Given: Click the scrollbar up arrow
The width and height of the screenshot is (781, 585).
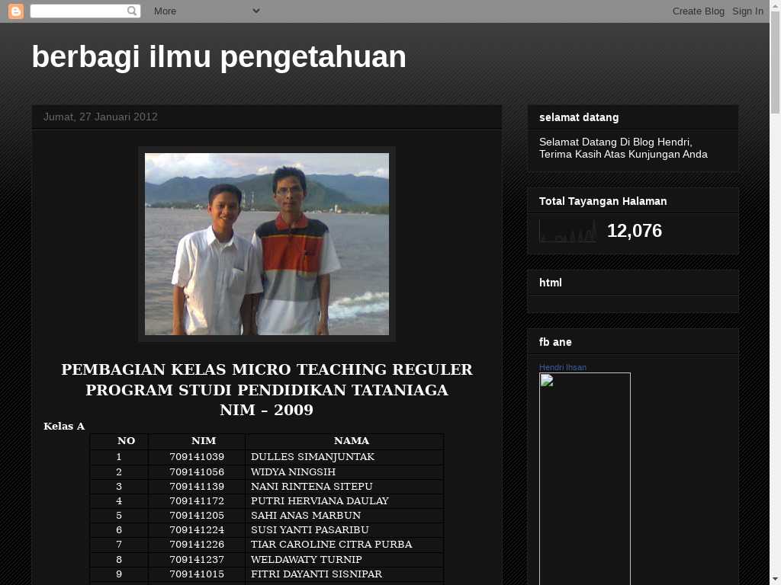Looking at the screenshot, I should [776, 5].
